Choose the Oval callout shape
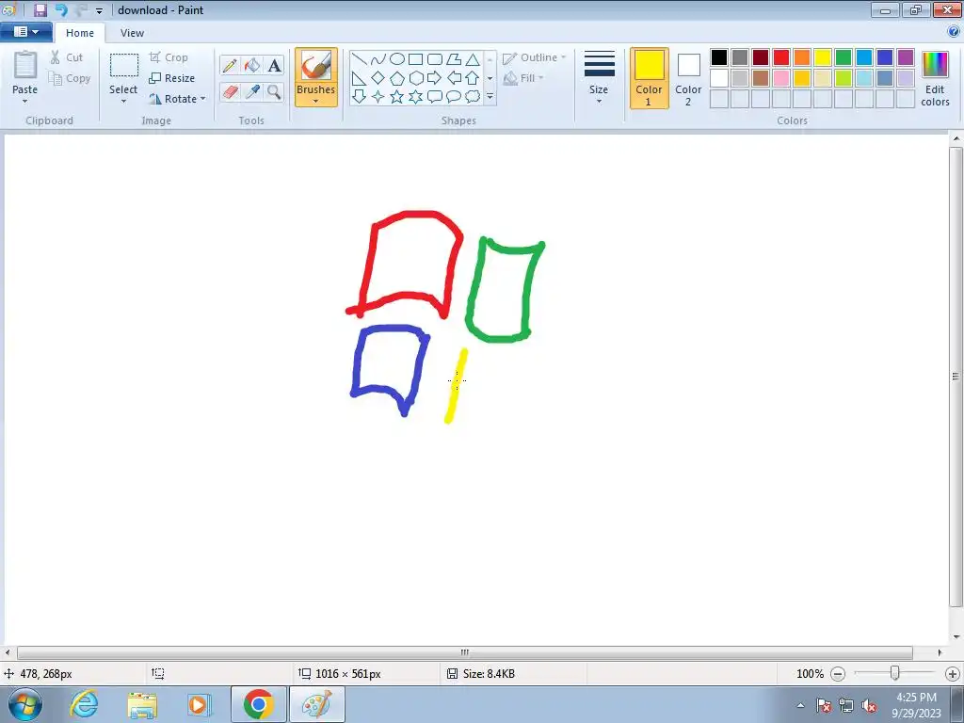 coord(454,97)
